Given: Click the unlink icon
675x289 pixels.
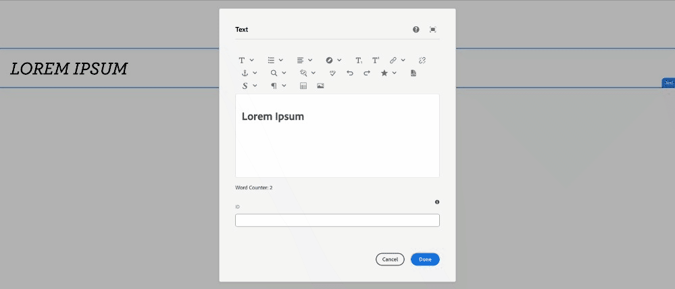Looking at the screenshot, I should coord(422,61).
